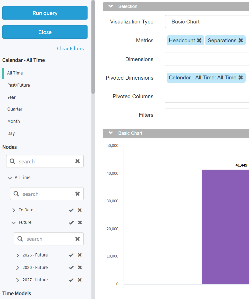Remove Calendar - All Time pivoted dimension

241,78
